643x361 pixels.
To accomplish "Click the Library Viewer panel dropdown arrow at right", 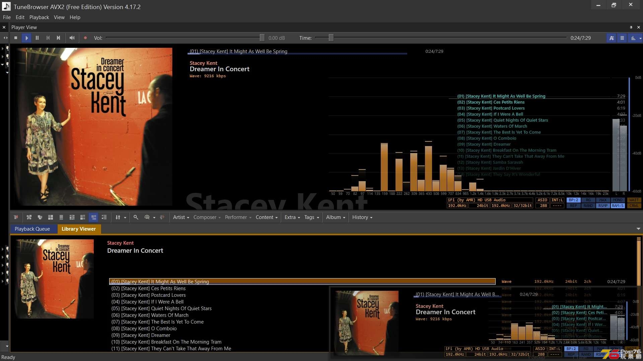I will [638, 229].
